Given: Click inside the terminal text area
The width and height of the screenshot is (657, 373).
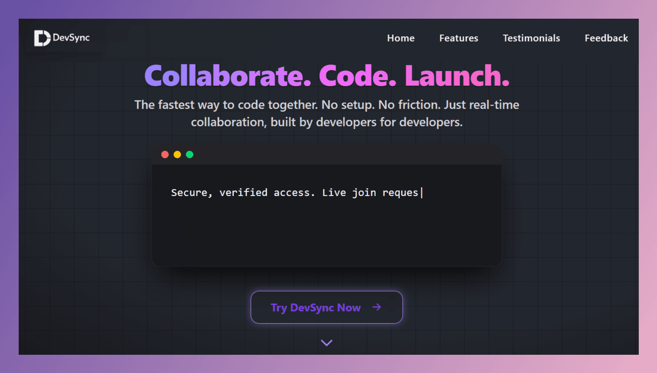Looking at the screenshot, I should coord(326,219).
